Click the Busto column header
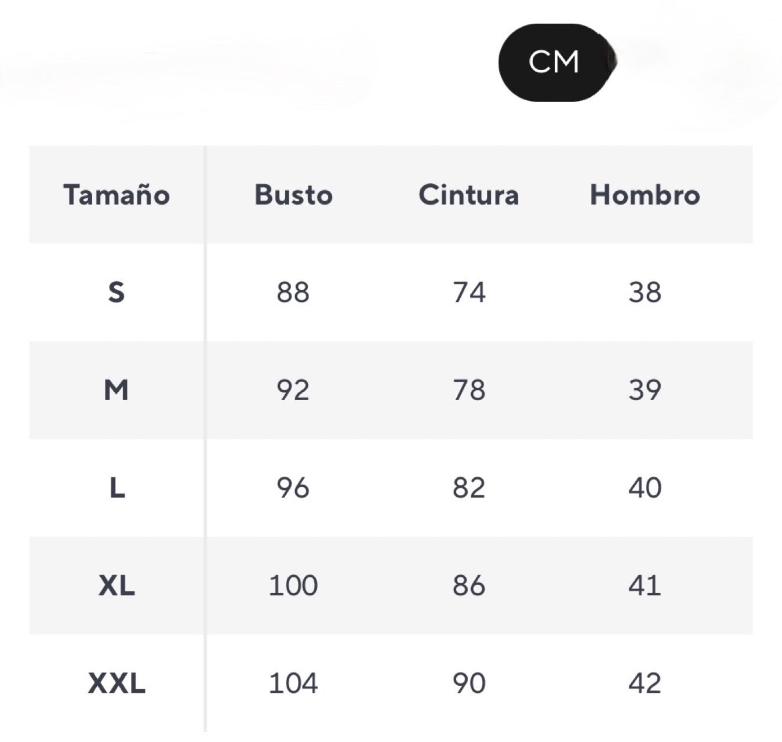This screenshot has height=742, width=782. coord(293,195)
